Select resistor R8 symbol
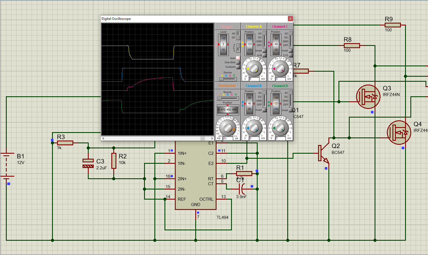 pyautogui.click(x=352, y=45)
